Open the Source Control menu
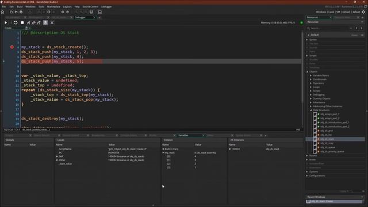 click(90, 7)
